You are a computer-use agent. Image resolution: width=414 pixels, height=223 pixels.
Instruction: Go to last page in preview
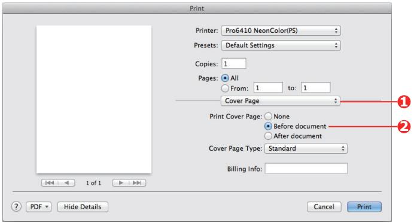[x=137, y=183]
